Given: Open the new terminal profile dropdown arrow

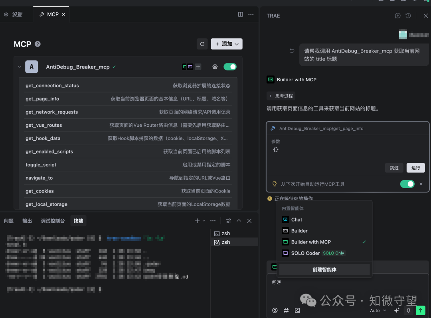Looking at the screenshot, I should click(204, 221).
